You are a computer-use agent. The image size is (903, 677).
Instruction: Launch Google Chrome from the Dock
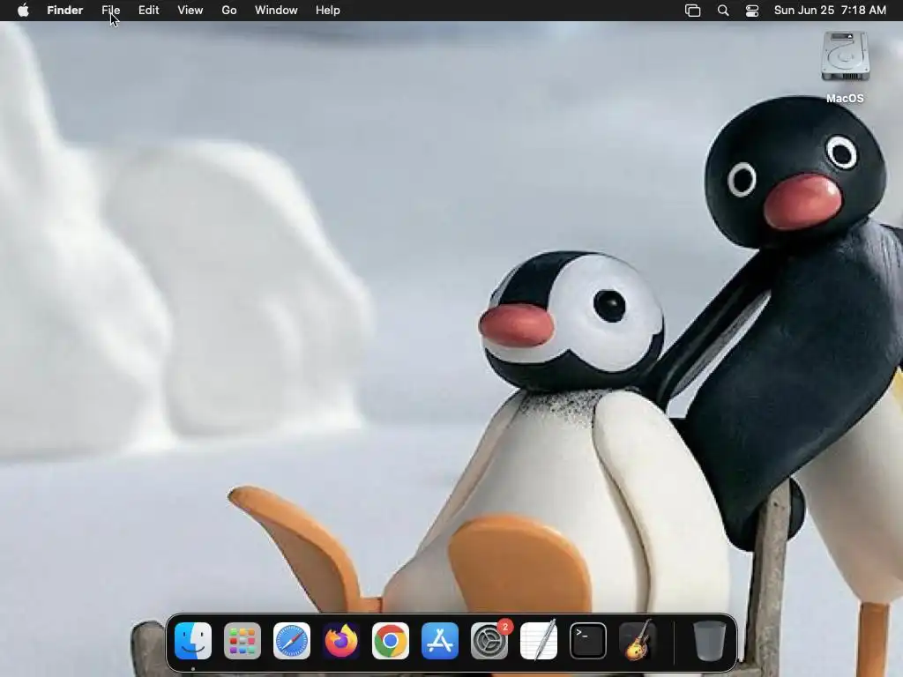pyautogui.click(x=391, y=641)
